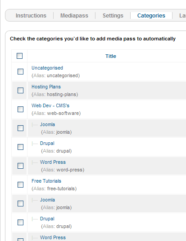The width and height of the screenshot is (186, 241).
Task: Open the Uncategorised category link
Action: [47, 68]
